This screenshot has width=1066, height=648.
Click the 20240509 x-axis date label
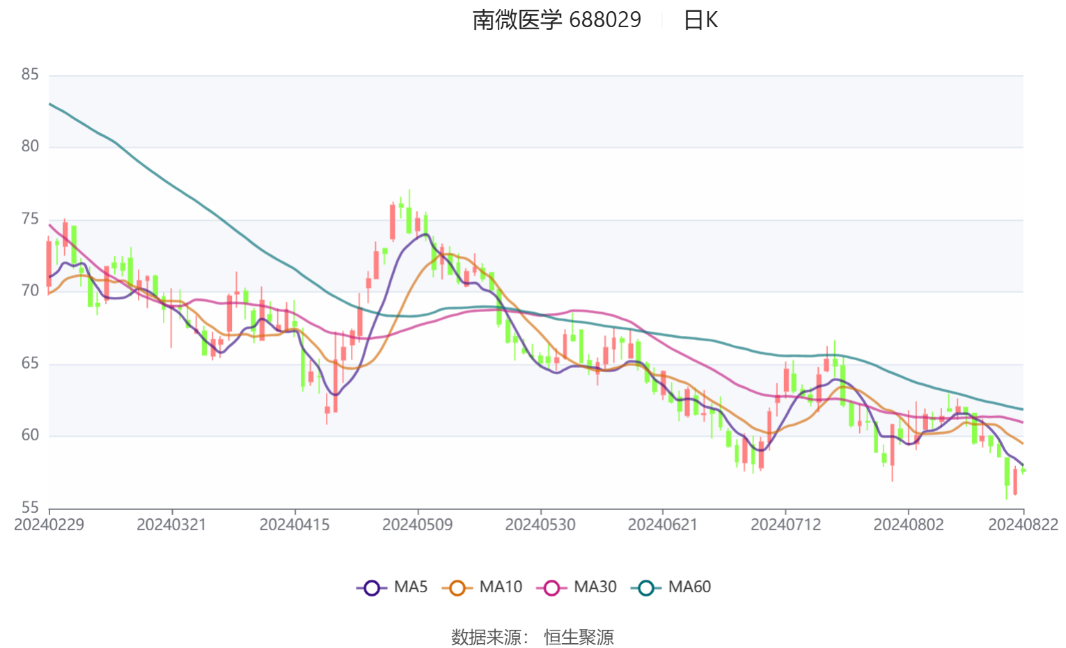(417, 525)
